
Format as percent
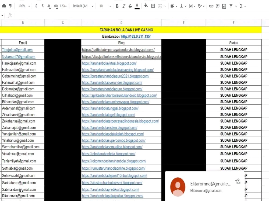[43, 6]
